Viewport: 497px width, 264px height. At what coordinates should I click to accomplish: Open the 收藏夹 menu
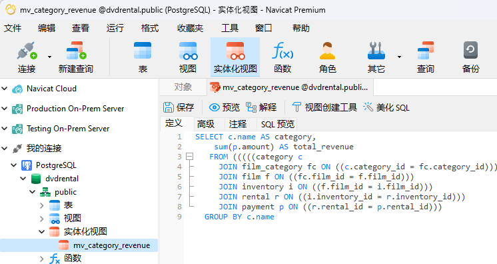tap(190, 28)
